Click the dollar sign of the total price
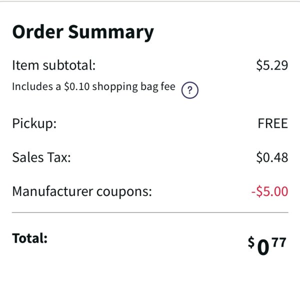Screen dimensions: 300x300 pyautogui.click(x=251, y=242)
